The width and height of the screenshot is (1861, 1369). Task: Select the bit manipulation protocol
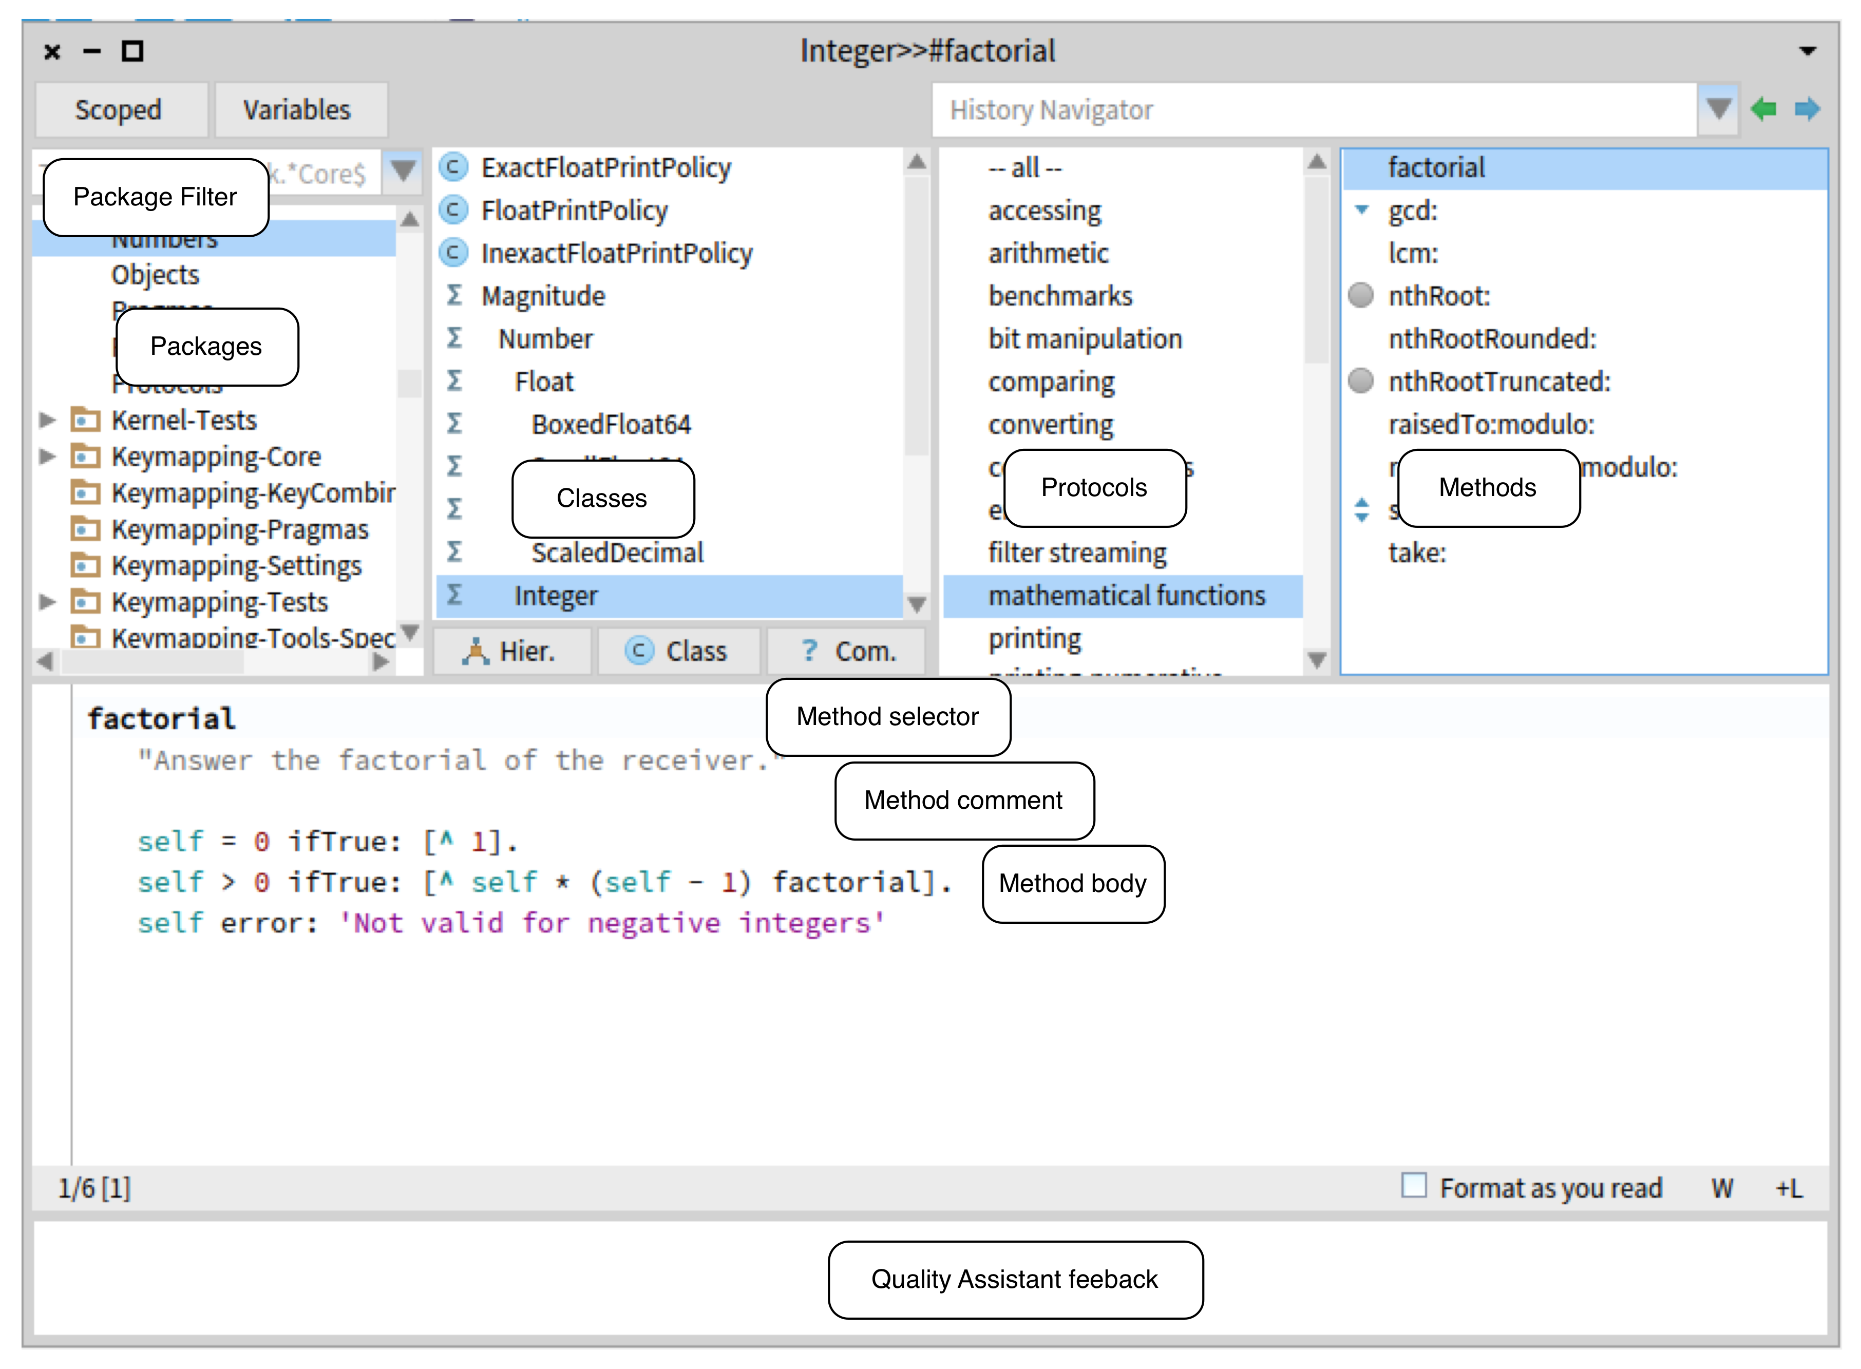(x=1086, y=339)
